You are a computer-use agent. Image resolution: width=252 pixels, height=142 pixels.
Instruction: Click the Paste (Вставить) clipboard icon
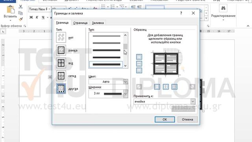tap(11, 9)
